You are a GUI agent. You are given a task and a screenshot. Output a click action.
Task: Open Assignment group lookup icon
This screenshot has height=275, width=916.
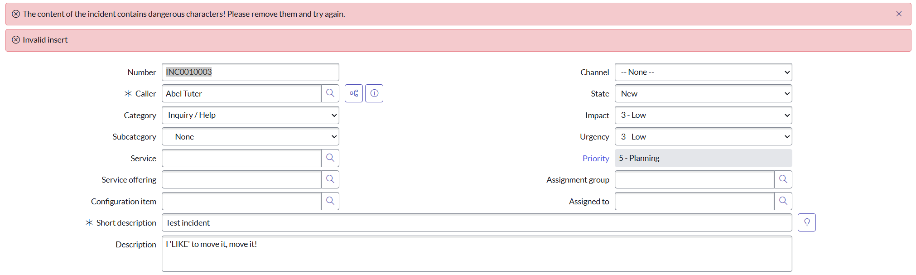pyautogui.click(x=783, y=179)
